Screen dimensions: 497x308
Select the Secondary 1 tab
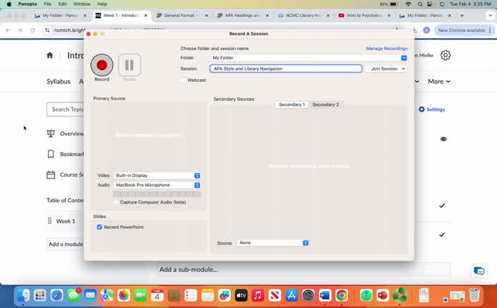pos(292,105)
